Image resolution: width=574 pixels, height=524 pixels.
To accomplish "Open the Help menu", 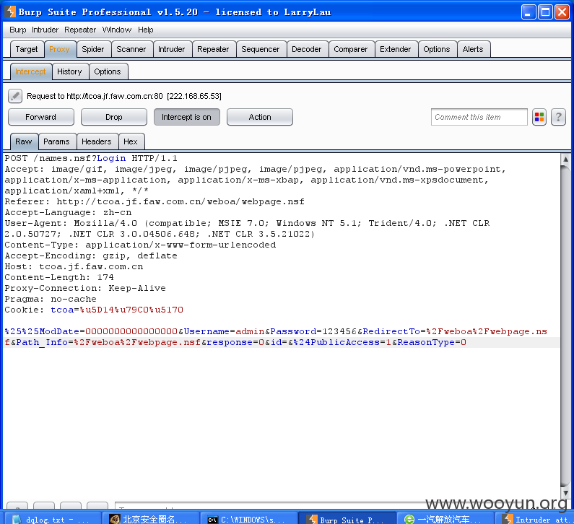I will [146, 30].
